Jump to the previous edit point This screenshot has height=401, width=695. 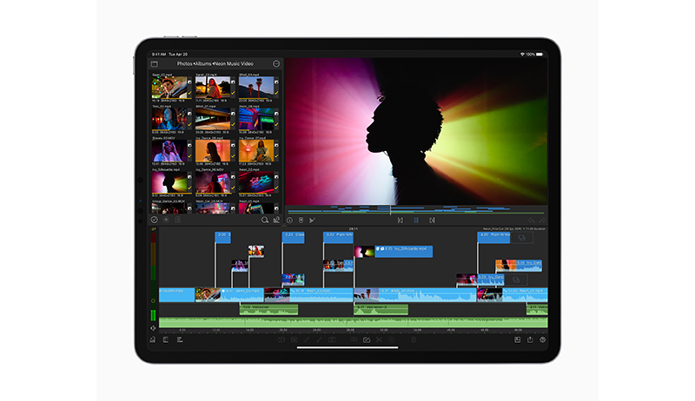pos(400,220)
